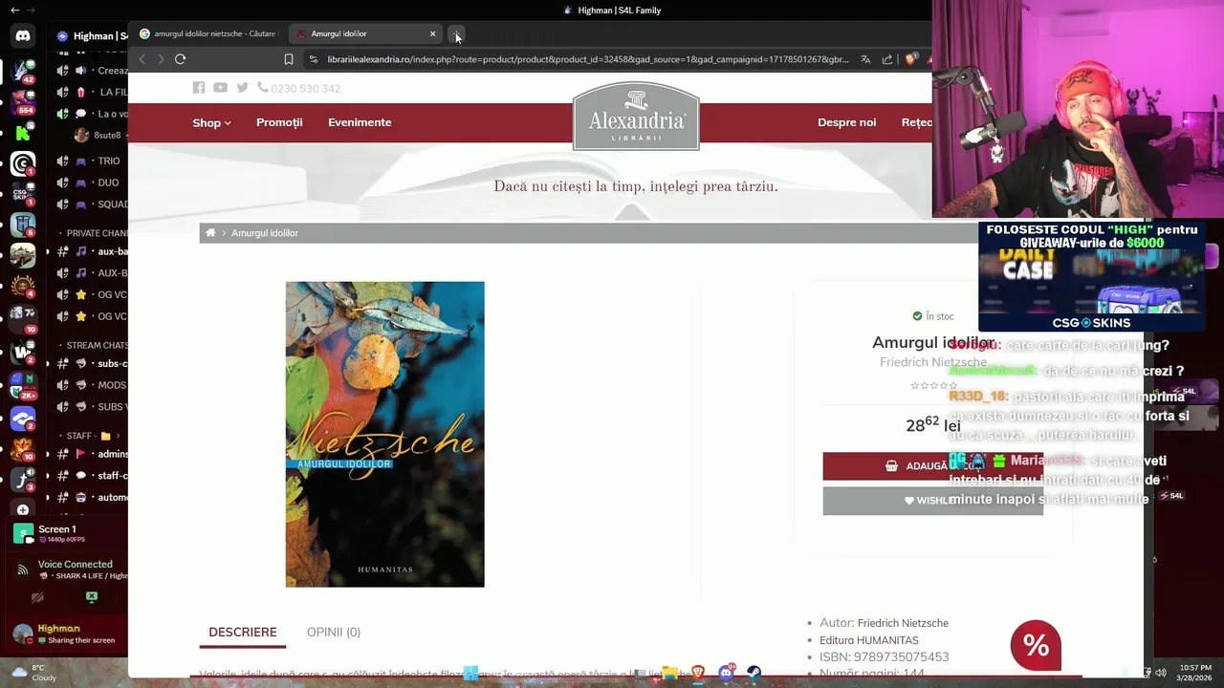Open Evenimente menu item
Image resolution: width=1224 pixels, height=688 pixels.
pos(360,122)
